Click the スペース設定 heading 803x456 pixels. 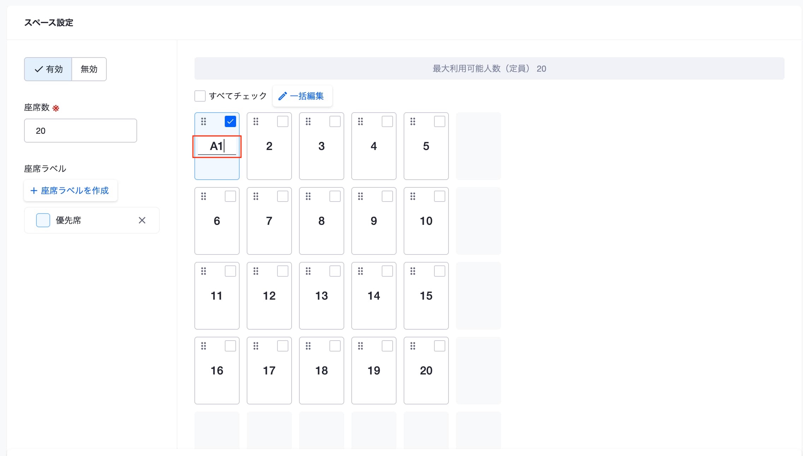click(x=49, y=23)
